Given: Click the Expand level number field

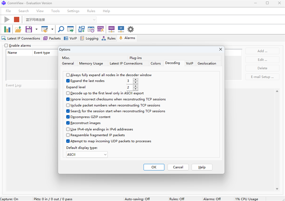Looking at the screenshot, I should 130,87.
